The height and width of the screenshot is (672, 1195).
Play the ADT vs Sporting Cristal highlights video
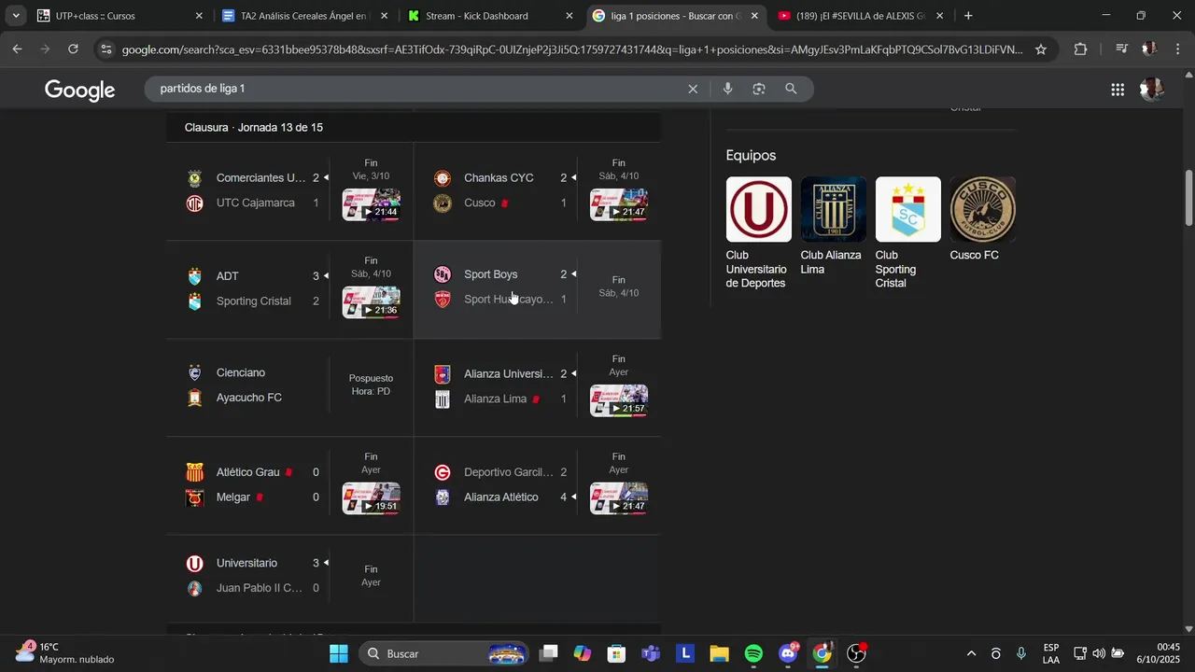point(372,302)
